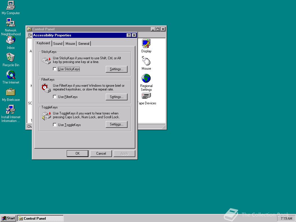
Task: Enable the Use FilterKeys checkbox
Action: tap(55, 97)
